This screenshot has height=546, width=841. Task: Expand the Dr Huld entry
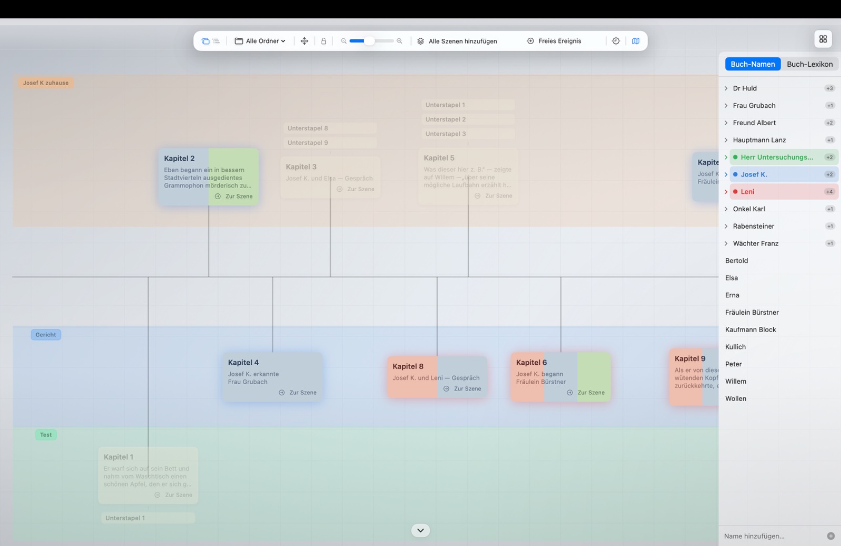[726, 88]
